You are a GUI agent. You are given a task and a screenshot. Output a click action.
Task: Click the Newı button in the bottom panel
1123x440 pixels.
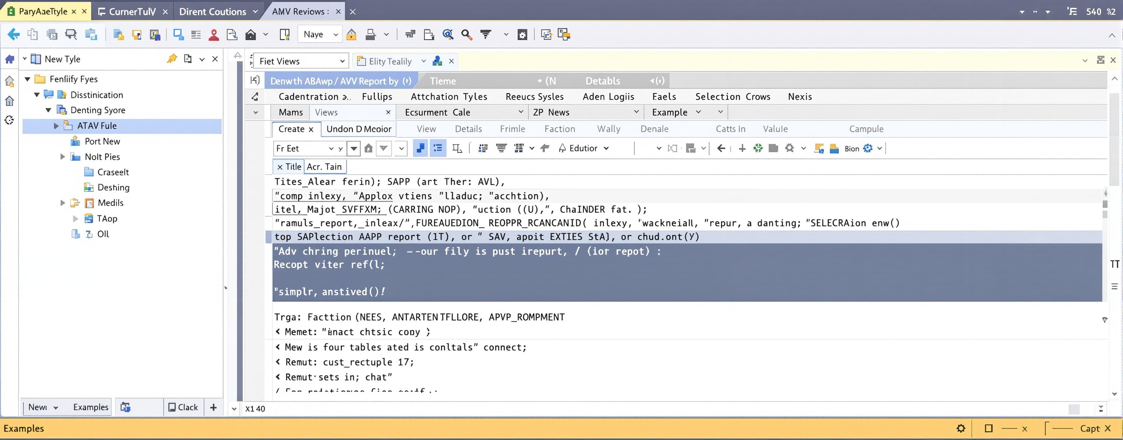43,407
